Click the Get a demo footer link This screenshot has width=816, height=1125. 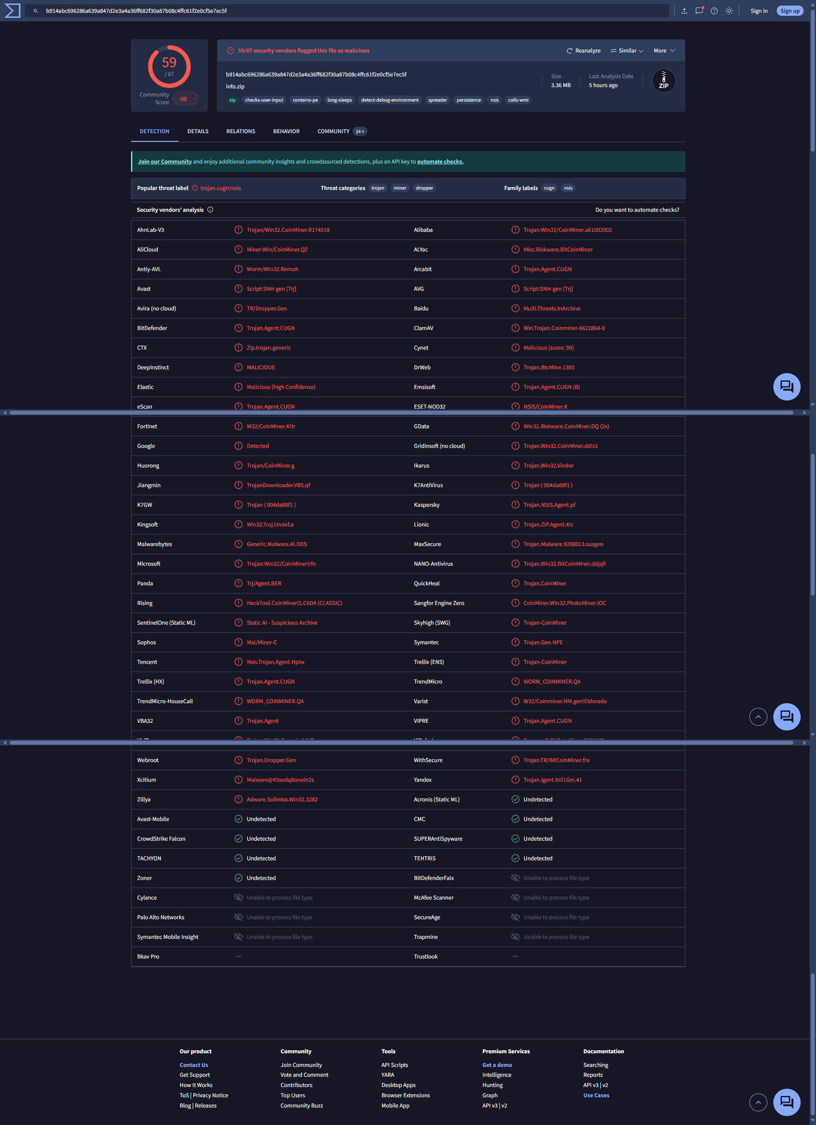(497, 1064)
